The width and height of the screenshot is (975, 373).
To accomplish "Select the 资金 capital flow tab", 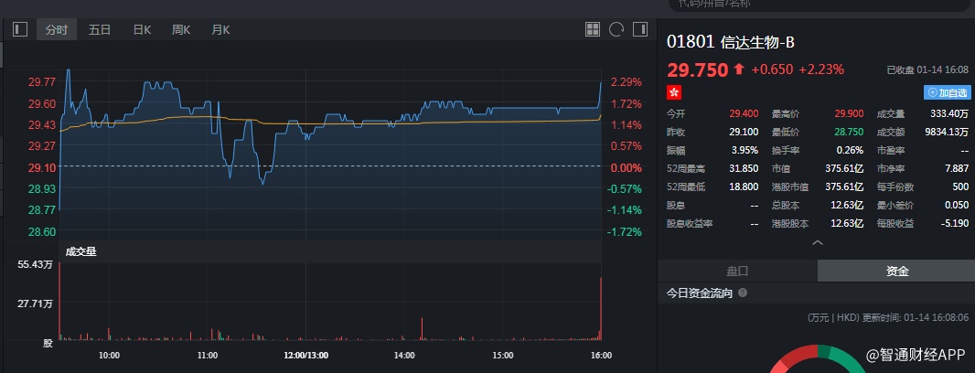I will pos(896,271).
